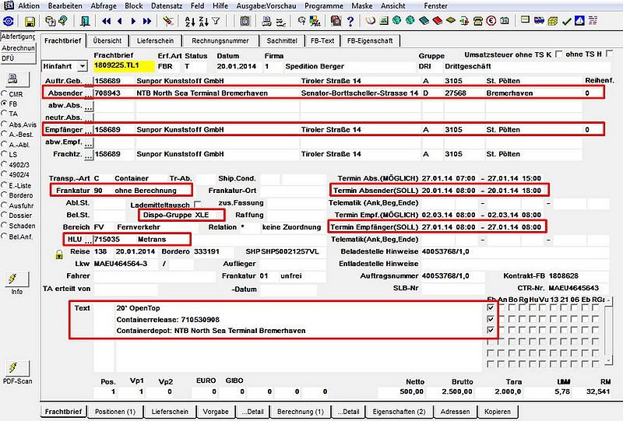Click the save floppy disk icon
The image size is (623, 421).
click(30, 22)
